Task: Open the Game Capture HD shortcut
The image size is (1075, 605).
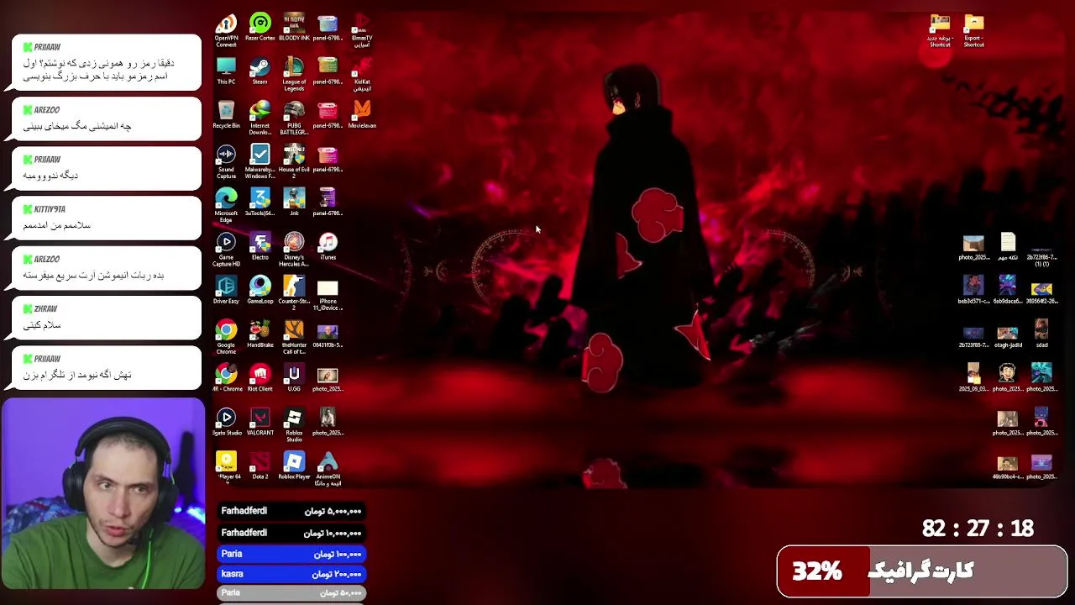Action: pos(226,250)
